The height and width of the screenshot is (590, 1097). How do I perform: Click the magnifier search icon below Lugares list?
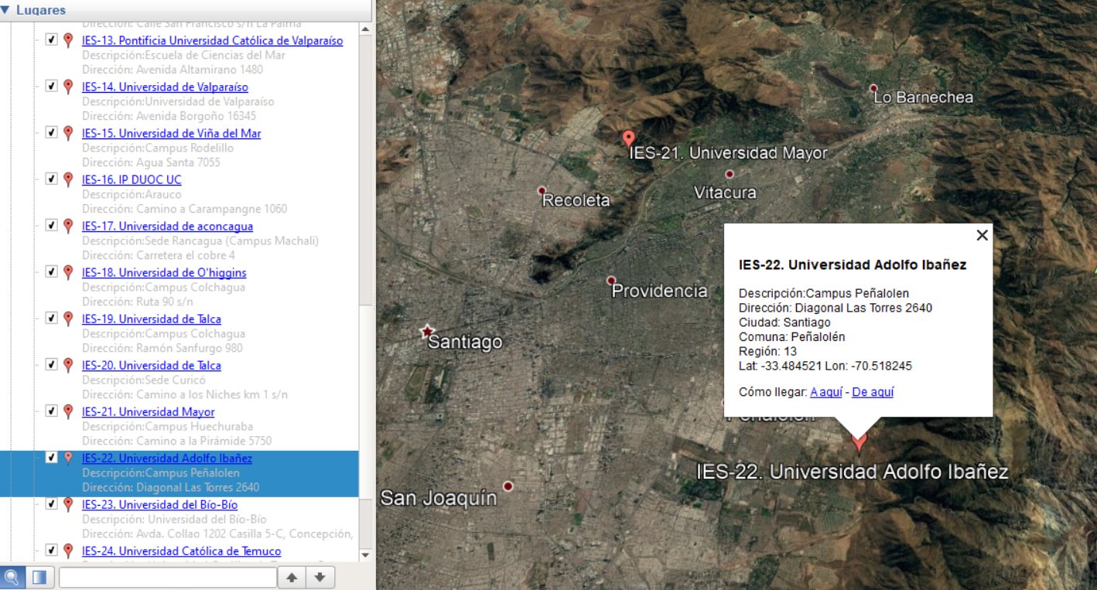13,577
